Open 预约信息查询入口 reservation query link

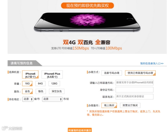coord(152,64)
